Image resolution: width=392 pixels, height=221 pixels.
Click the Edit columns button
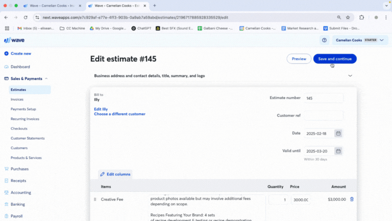click(x=115, y=174)
